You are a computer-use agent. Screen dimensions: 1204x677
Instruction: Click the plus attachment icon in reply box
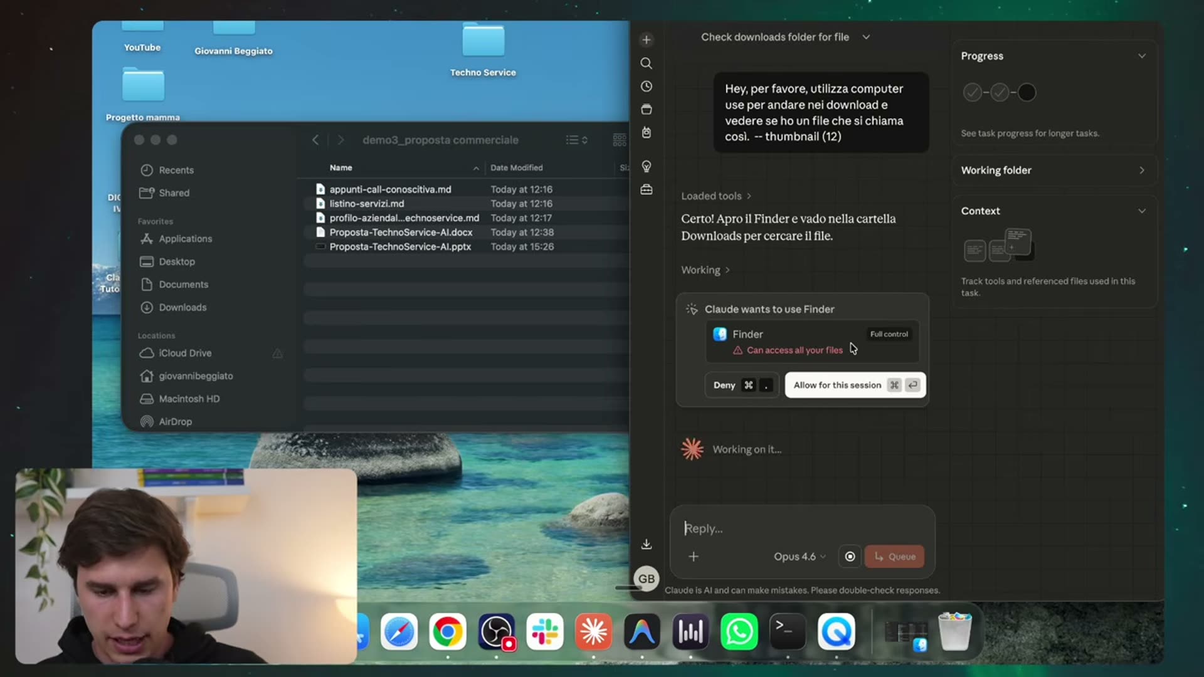(694, 557)
